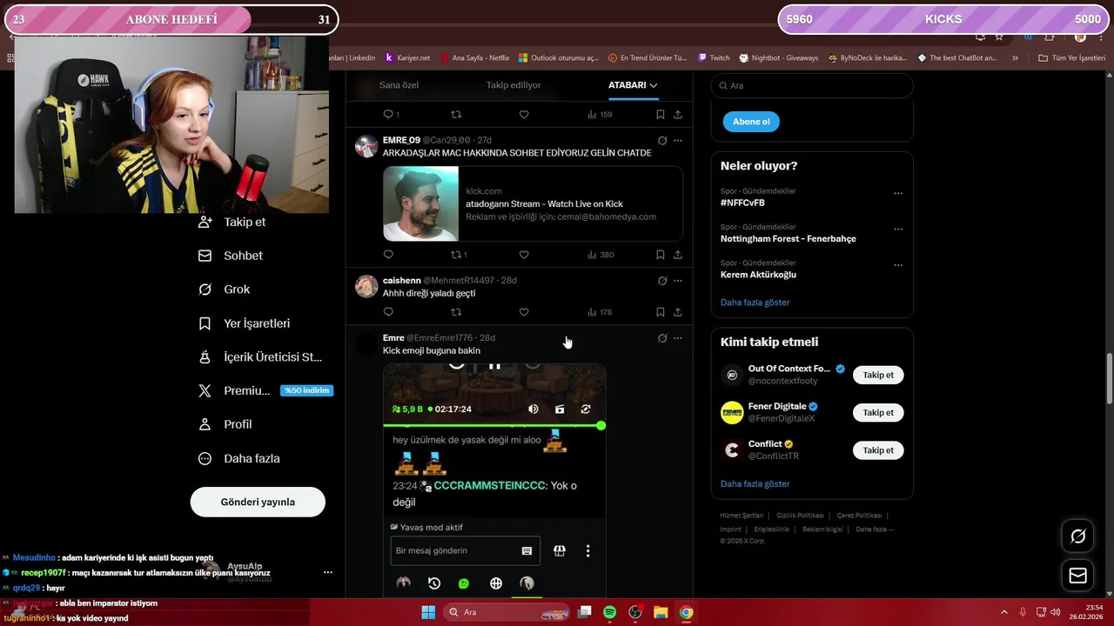Open more options on caishenn's tweet

(678, 281)
